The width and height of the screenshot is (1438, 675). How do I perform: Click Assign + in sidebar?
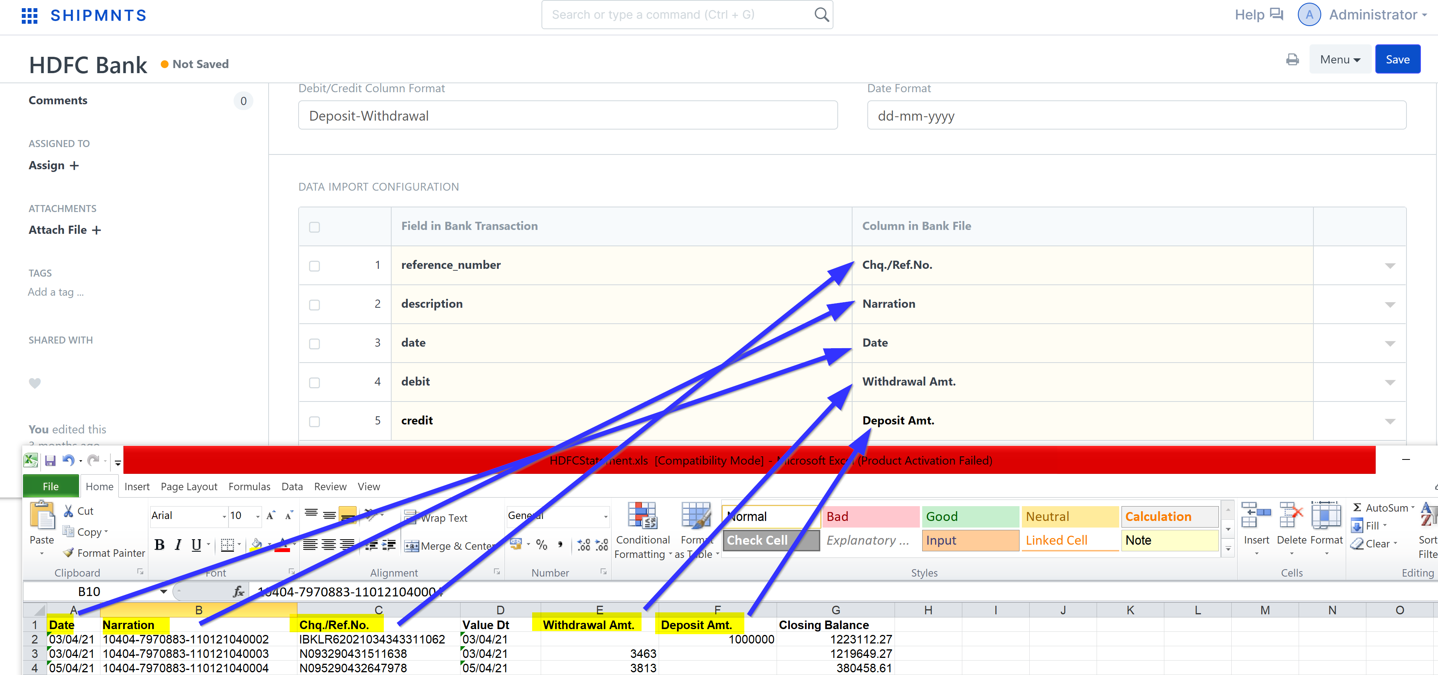pyautogui.click(x=54, y=166)
